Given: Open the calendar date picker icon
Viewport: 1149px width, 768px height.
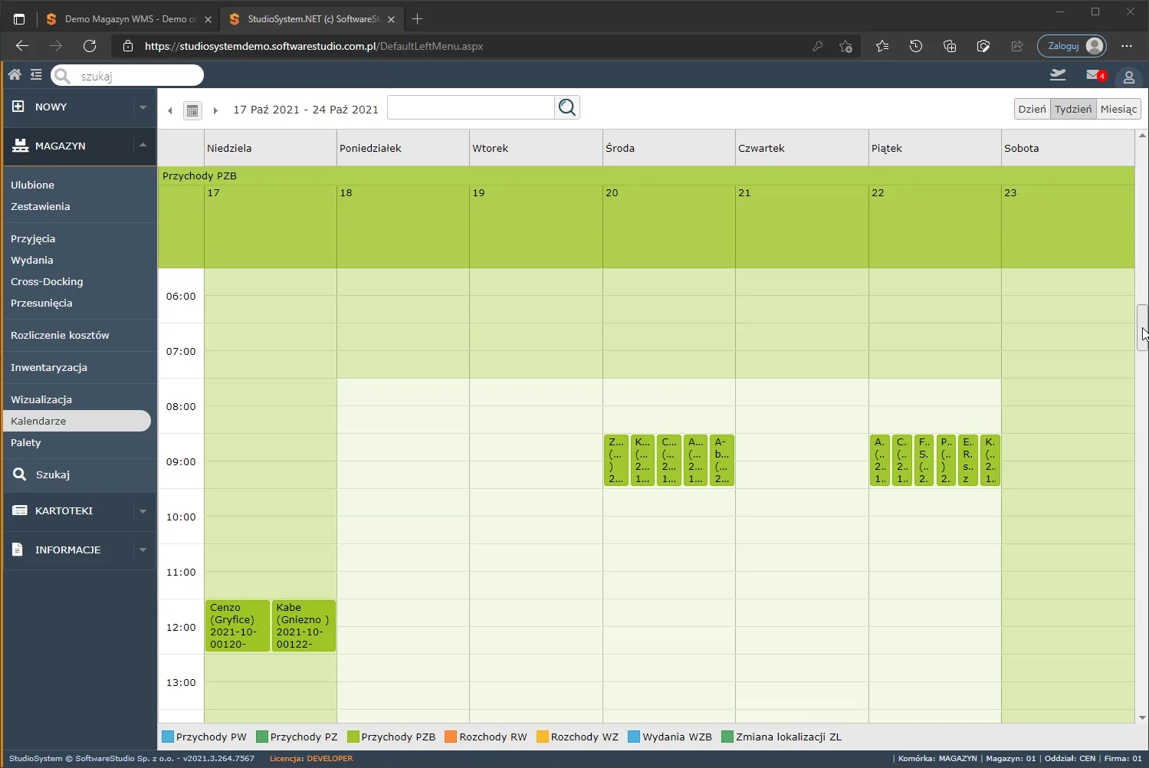Looking at the screenshot, I should (192, 110).
